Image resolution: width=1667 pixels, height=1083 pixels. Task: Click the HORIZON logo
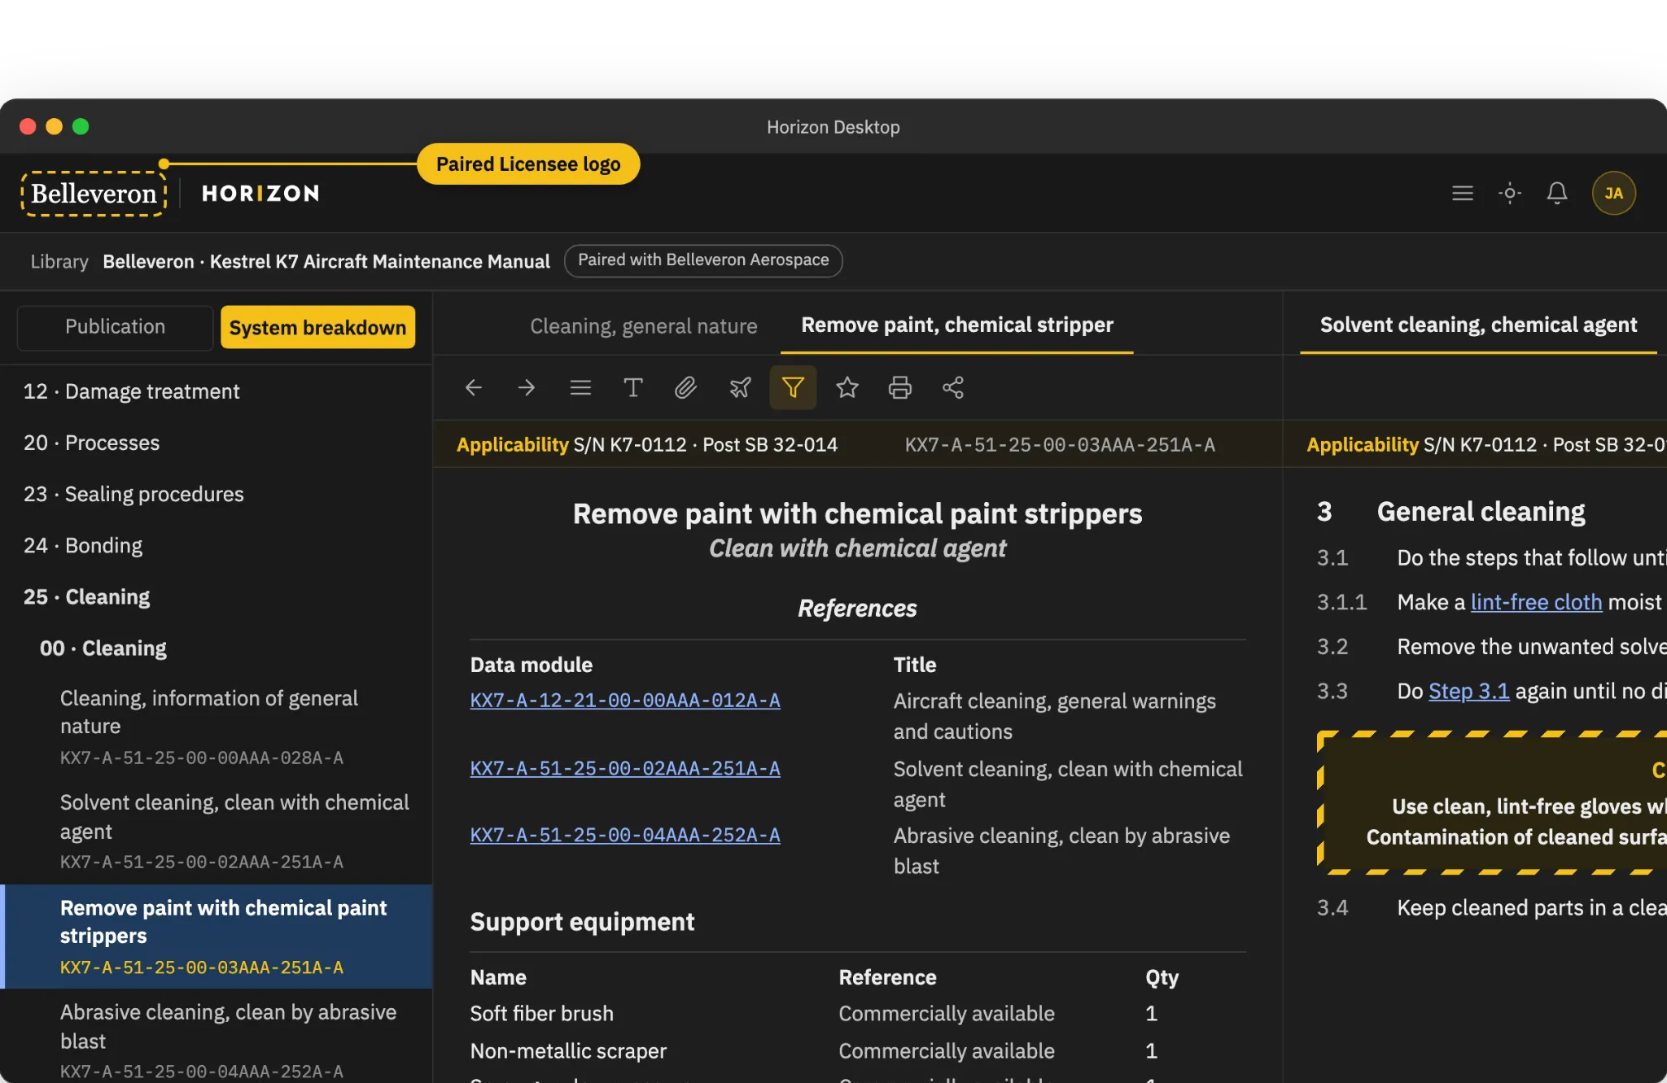[x=260, y=194]
